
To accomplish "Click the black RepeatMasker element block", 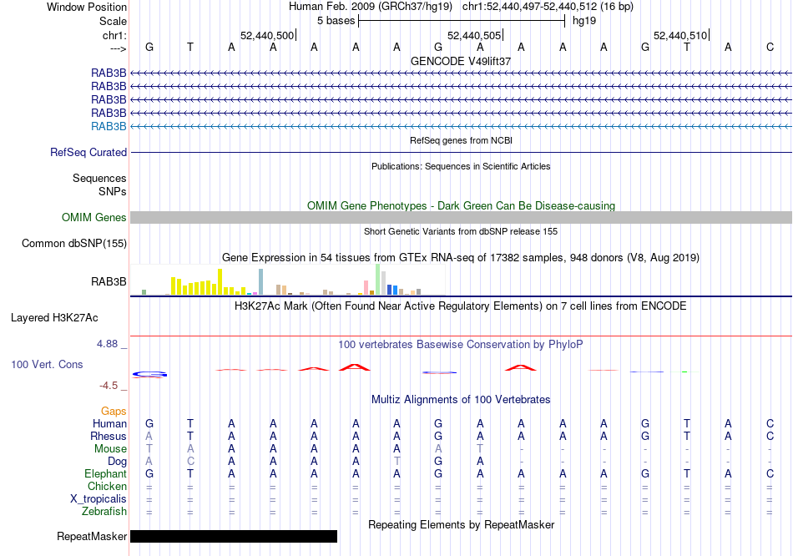I will point(234,536).
